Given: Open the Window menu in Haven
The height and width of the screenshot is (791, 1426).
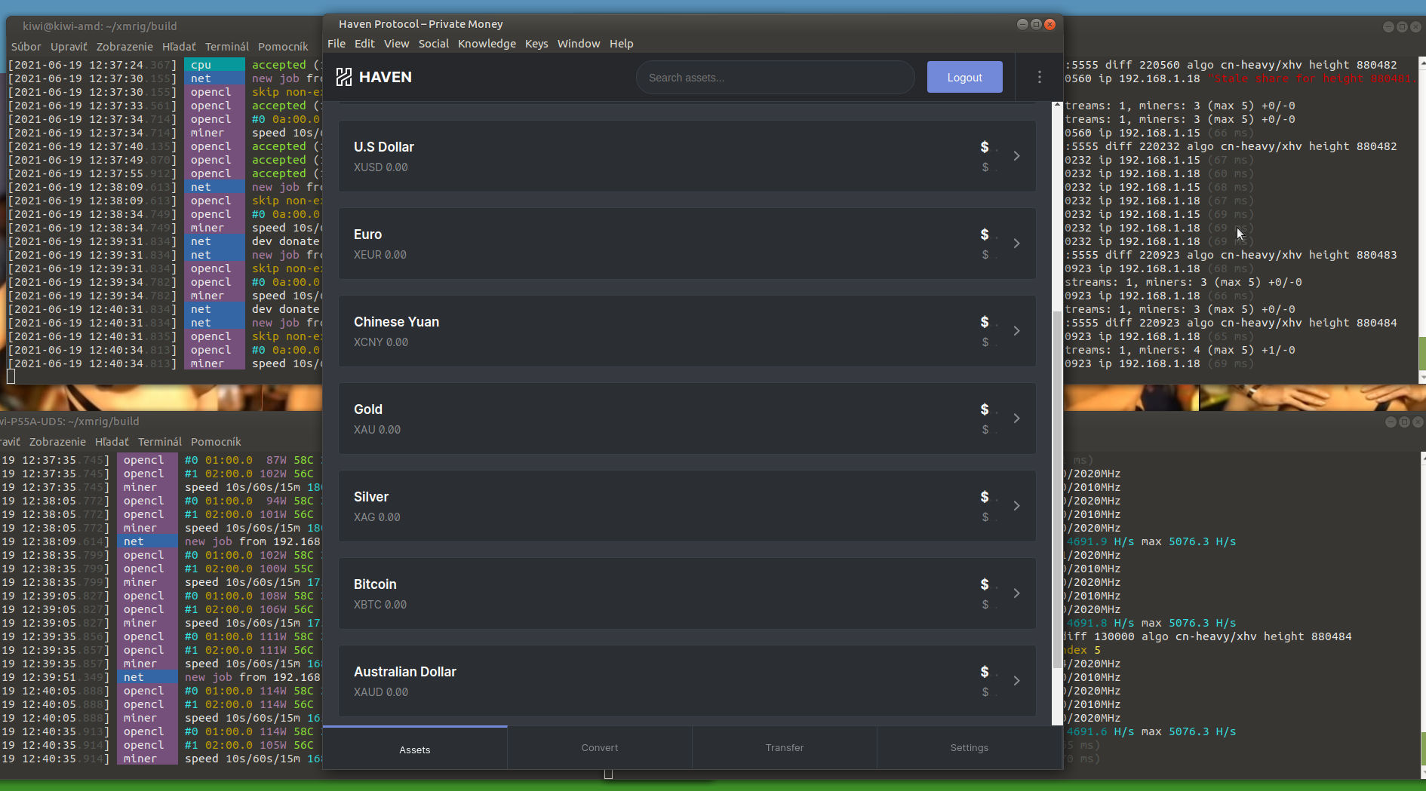Looking at the screenshot, I should coord(579,44).
